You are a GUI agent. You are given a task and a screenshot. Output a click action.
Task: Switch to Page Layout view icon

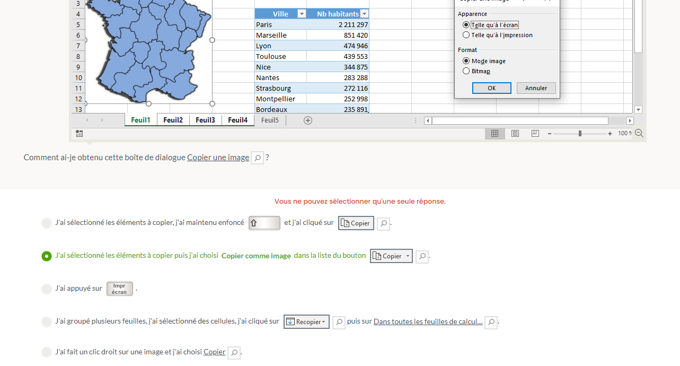(515, 134)
